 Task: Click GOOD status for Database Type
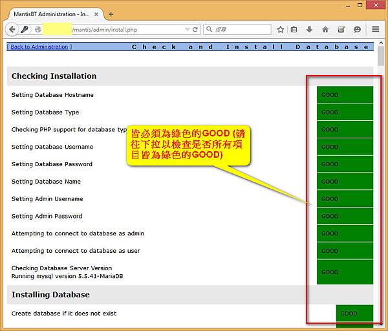tap(345, 112)
